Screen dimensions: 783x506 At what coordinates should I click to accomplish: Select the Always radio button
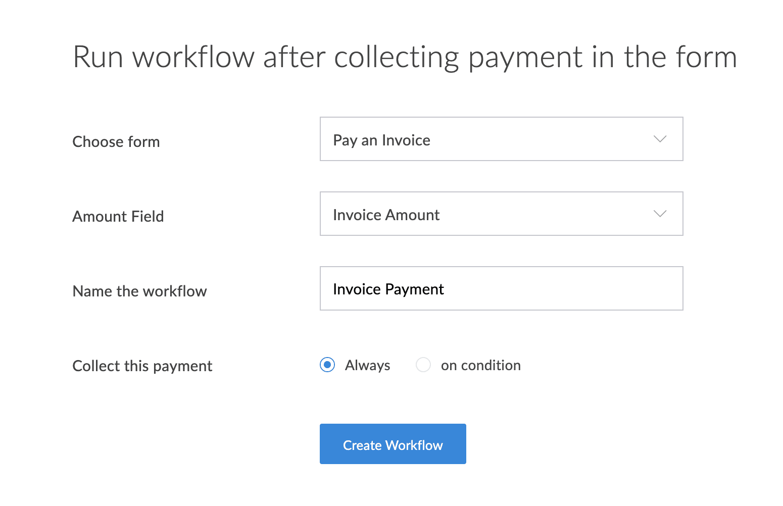click(327, 365)
